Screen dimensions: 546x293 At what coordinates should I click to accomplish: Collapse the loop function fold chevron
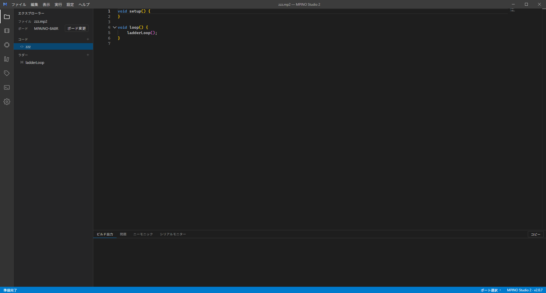[115, 27]
